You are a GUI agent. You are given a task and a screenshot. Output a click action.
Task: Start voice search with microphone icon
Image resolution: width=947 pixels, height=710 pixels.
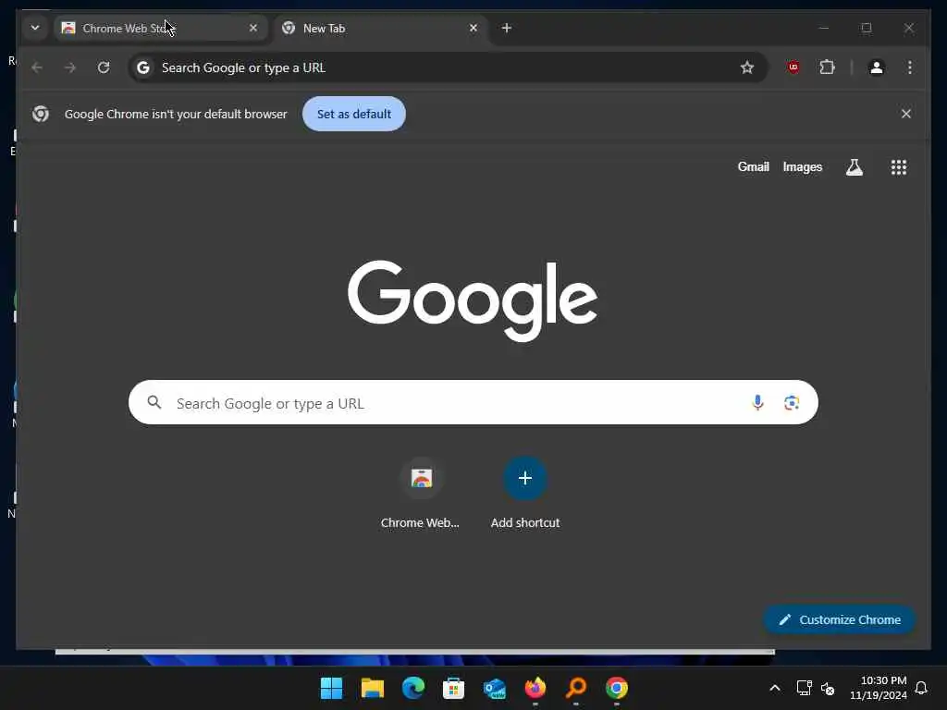pyautogui.click(x=757, y=403)
